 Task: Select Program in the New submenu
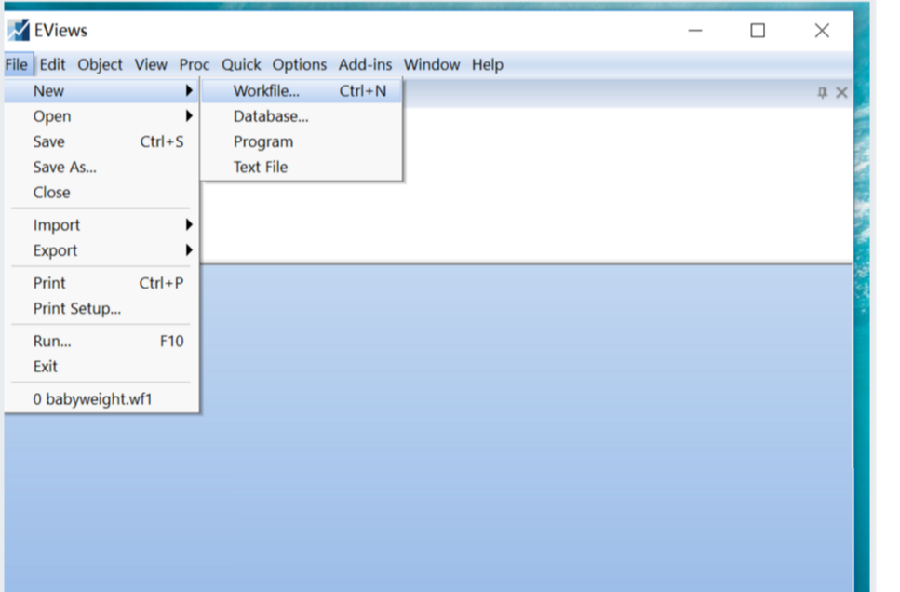click(x=302, y=141)
